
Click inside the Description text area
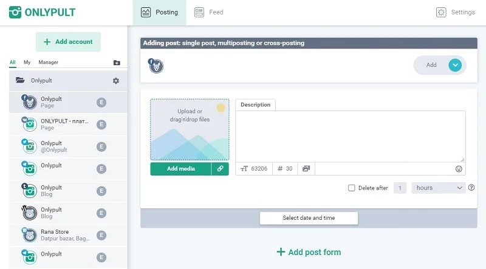coord(350,136)
